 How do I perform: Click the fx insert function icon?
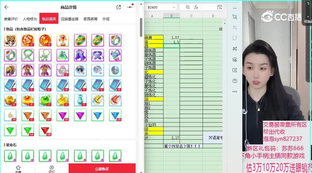pyautogui.click(x=196, y=7)
